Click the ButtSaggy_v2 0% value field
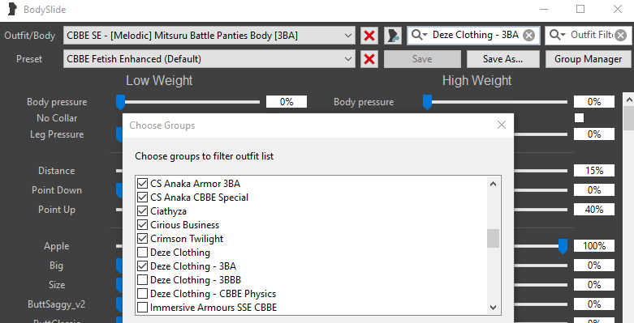This screenshot has height=323, width=634. 594,304
